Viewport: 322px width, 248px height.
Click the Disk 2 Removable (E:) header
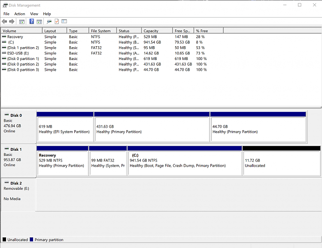pos(18,194)
